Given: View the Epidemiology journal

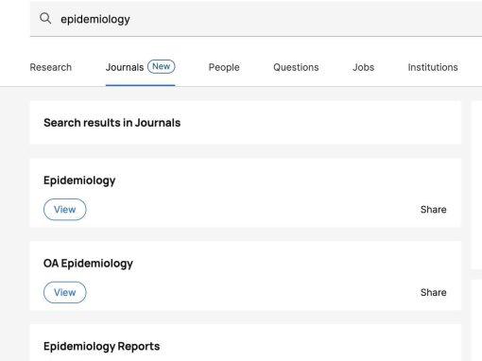Looking at the screenshot, I should click(65, 210).
